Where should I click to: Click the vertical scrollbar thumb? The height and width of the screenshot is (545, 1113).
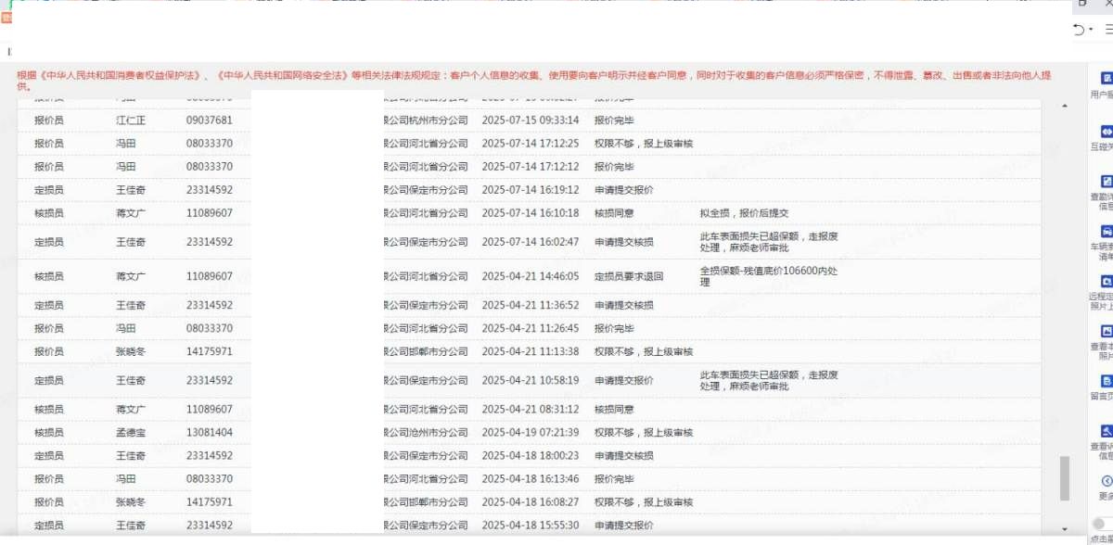[1064, 477]
